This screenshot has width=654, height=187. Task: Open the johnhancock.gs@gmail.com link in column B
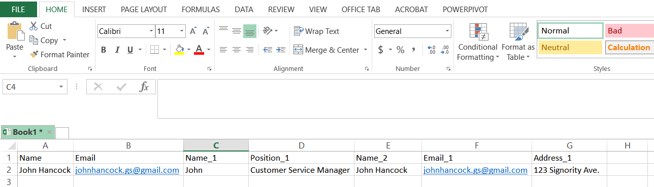point(127,170)
